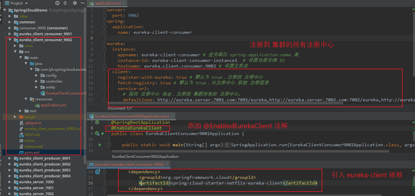Collapse the java source folder arrow
Screen dimensions: 415x196
26,64
